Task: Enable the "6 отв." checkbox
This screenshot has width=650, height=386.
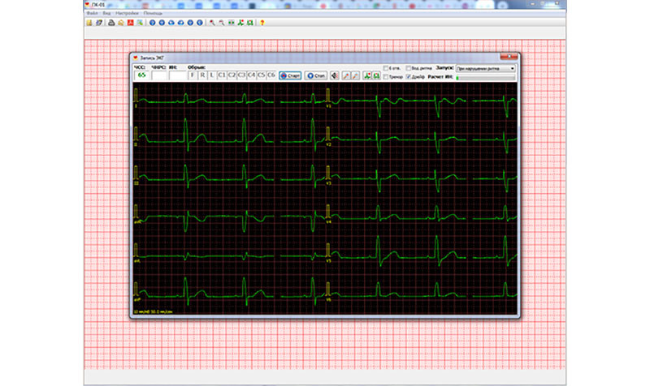Action: [386, 68]
